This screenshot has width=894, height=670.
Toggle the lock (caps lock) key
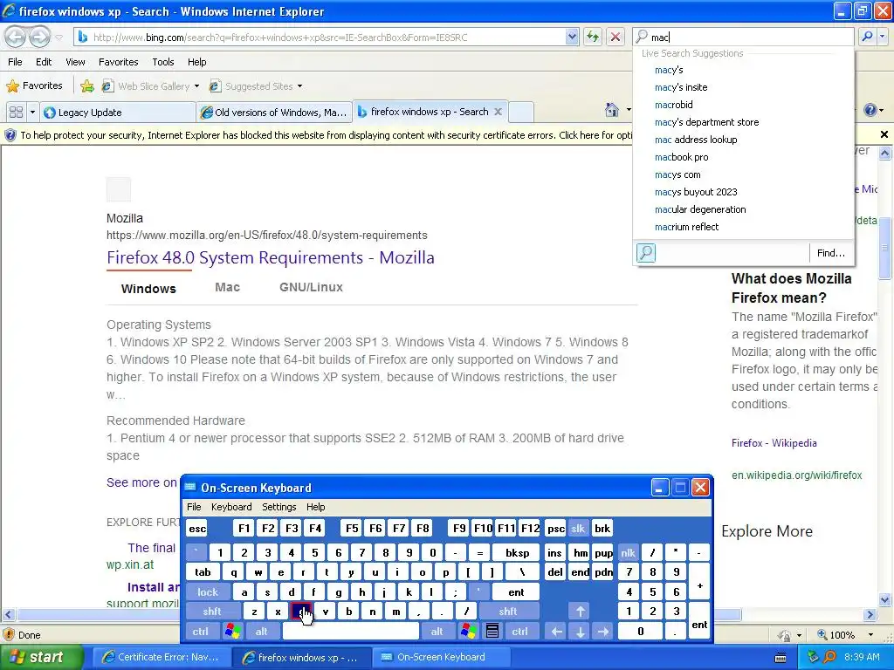208,592
